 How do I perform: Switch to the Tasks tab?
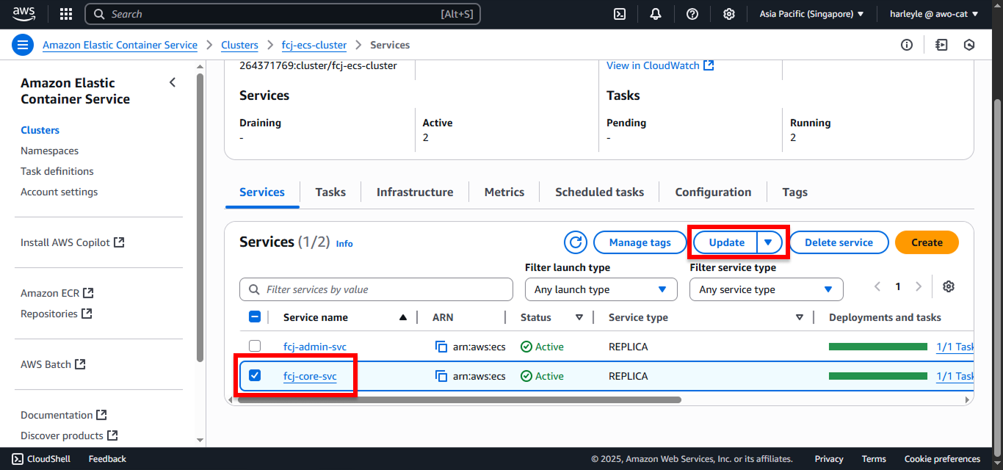(330, 192)
